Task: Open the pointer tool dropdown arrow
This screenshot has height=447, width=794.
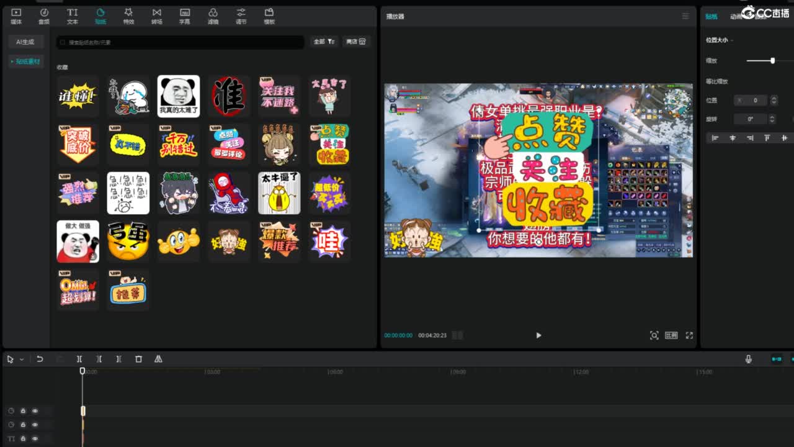Action: click(22, 359)
